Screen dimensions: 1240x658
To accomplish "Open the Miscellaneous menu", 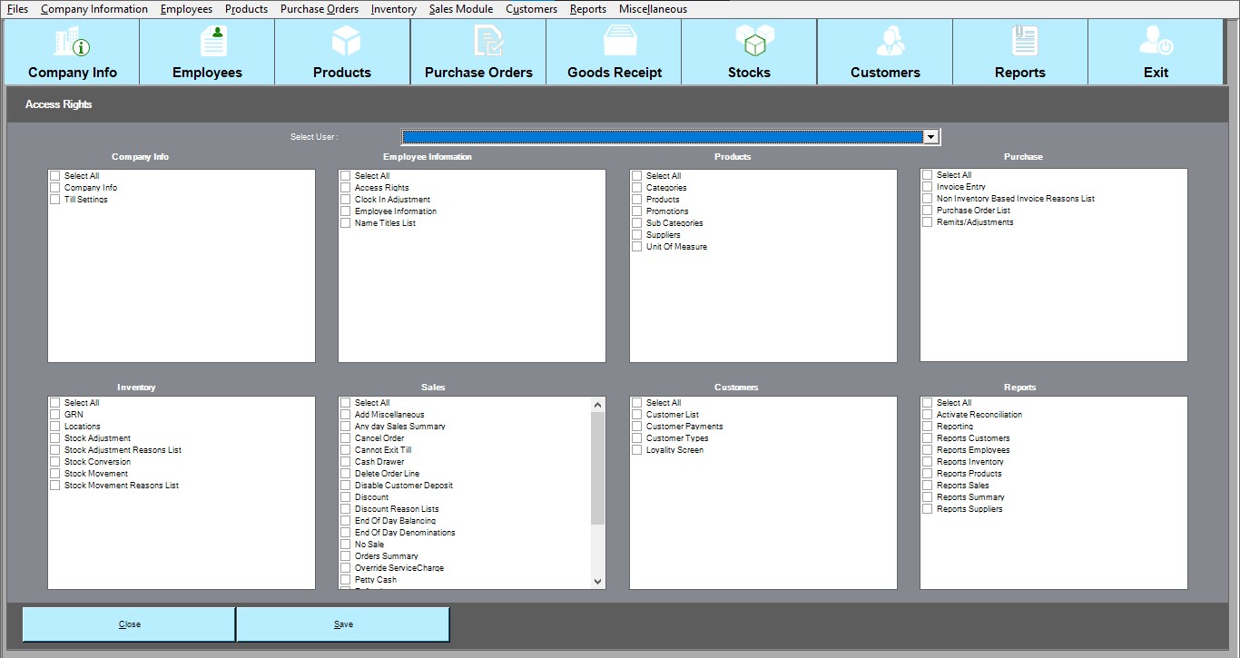I will 653,9.
